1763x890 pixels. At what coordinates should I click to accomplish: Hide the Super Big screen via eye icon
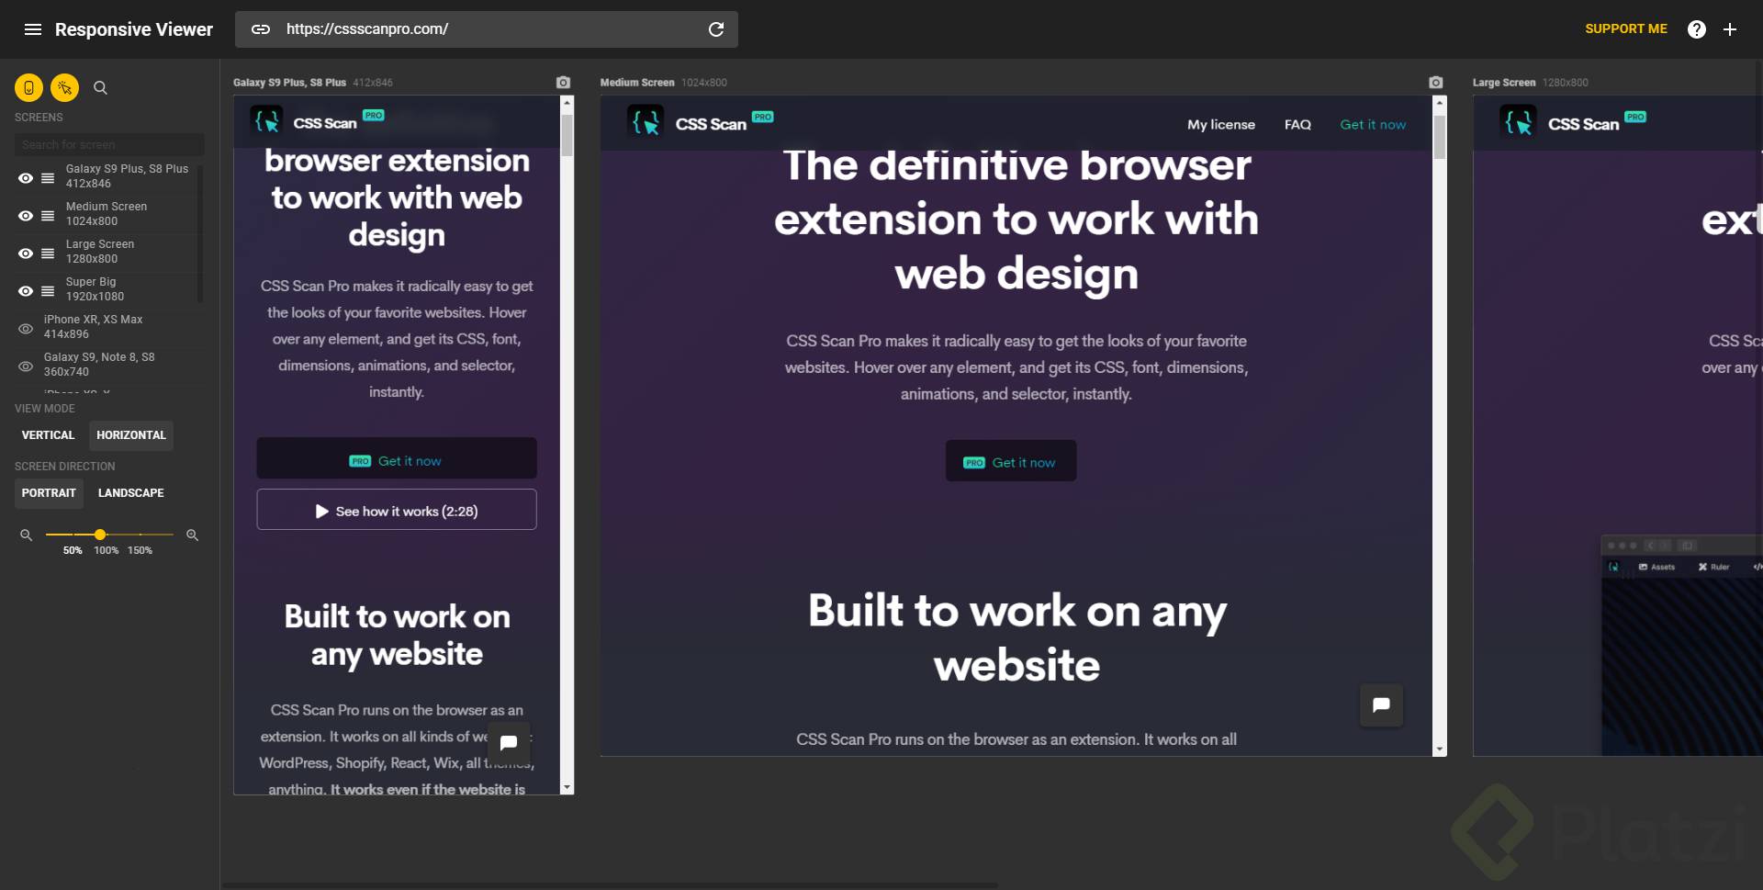pyautogui.click(x=26, y=290)
